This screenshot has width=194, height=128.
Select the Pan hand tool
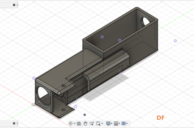(85, 123)
